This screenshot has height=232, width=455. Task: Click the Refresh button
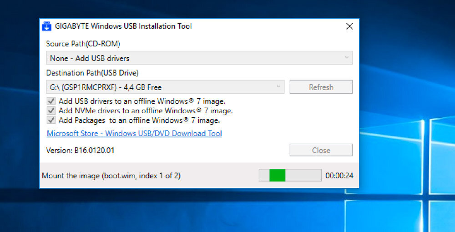click(321, 87)
